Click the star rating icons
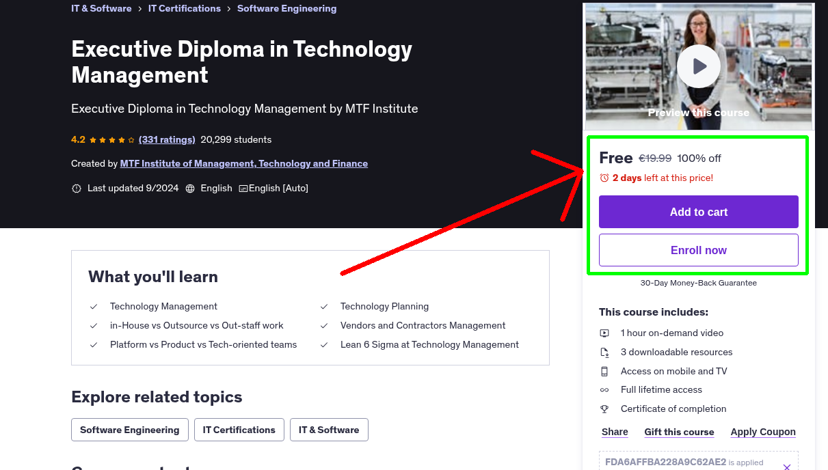Screen dimensions: 828x470 112,140
